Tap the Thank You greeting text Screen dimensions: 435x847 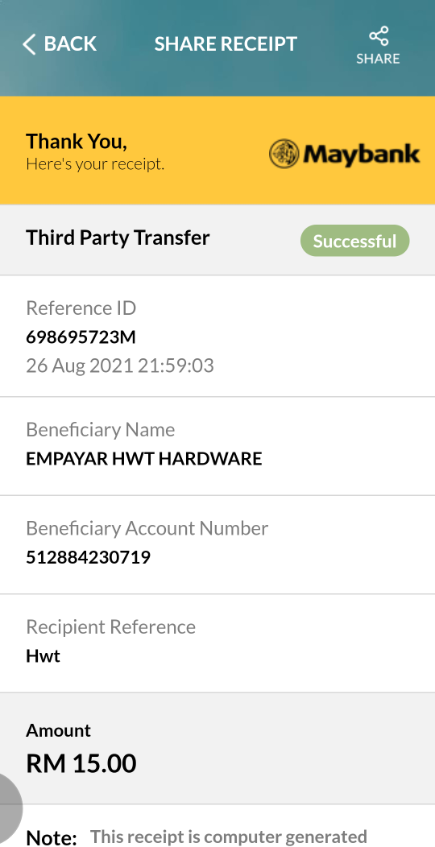coord(77,141)
